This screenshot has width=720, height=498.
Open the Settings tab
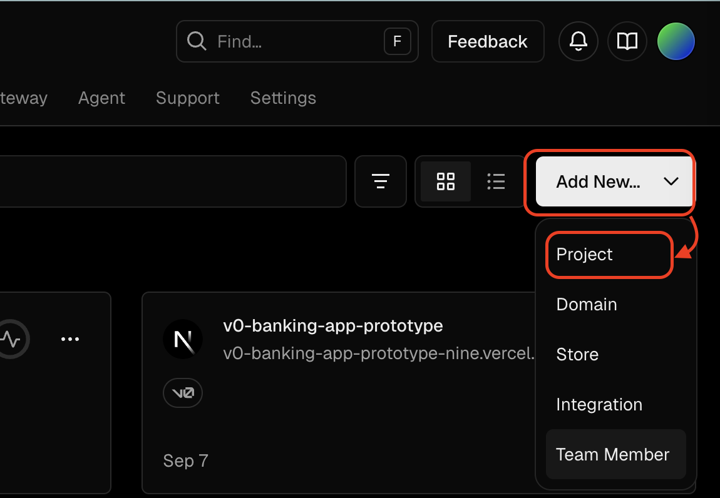pos(283,98)
